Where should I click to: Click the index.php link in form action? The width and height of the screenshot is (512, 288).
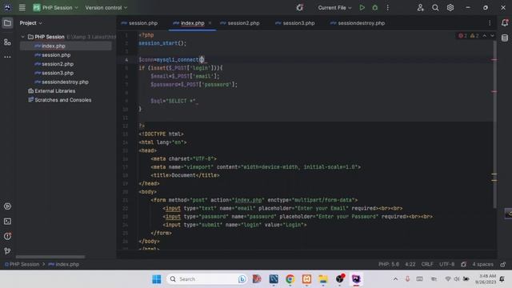point(248,200)
